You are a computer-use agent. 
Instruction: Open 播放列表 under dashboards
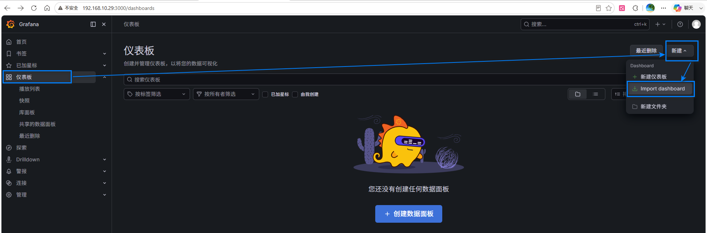[x=29, y=89]
